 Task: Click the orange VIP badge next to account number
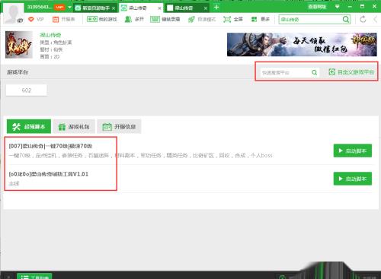(59, 8)
